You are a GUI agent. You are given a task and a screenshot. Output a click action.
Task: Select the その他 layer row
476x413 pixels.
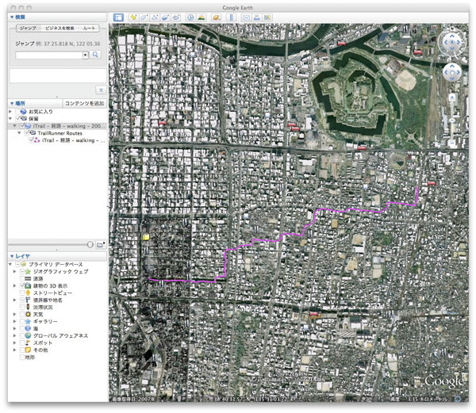tap(58, 350)
